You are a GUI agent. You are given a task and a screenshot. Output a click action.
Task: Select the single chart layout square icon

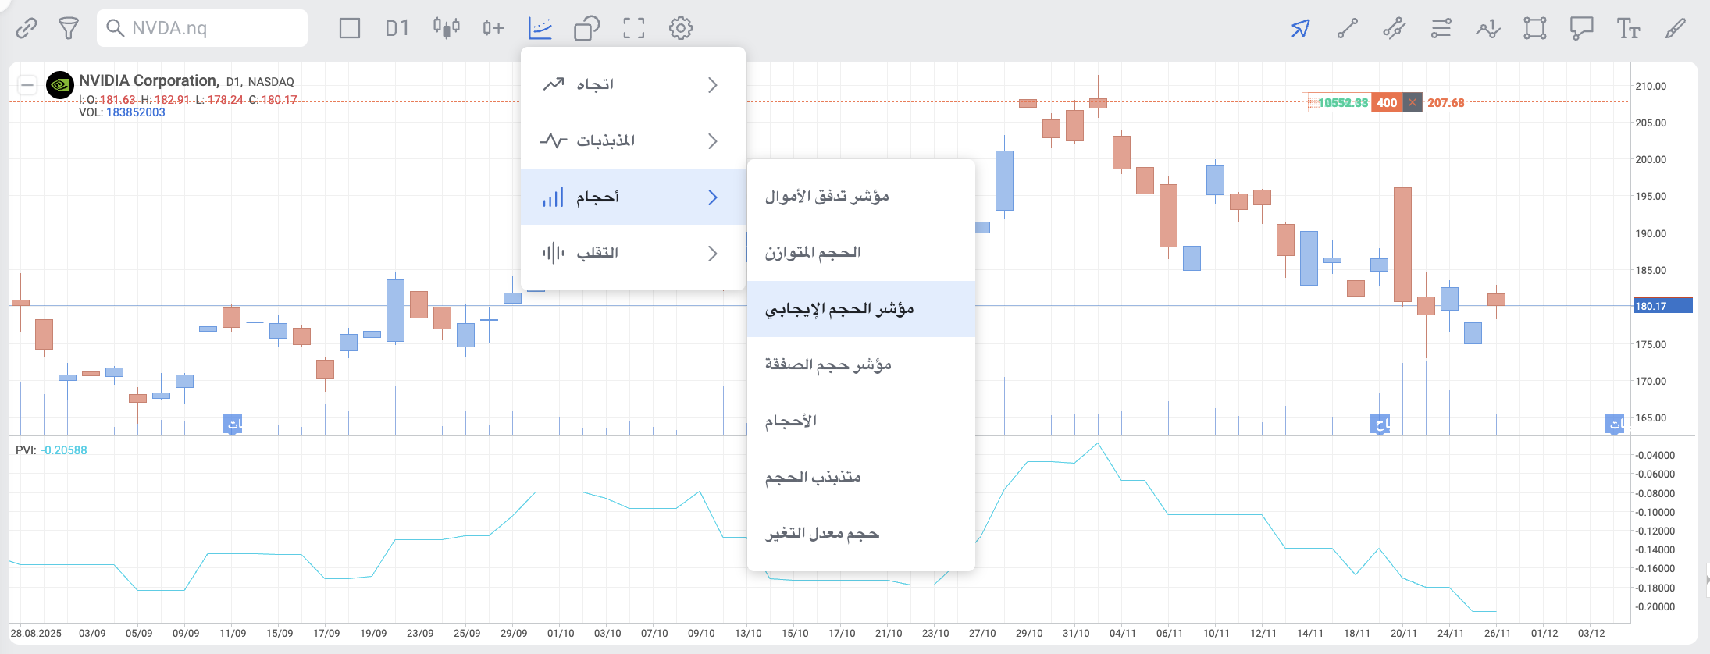pyautogui.click(x=350, y=29)
